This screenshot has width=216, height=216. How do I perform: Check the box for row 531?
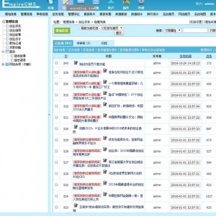57,118
